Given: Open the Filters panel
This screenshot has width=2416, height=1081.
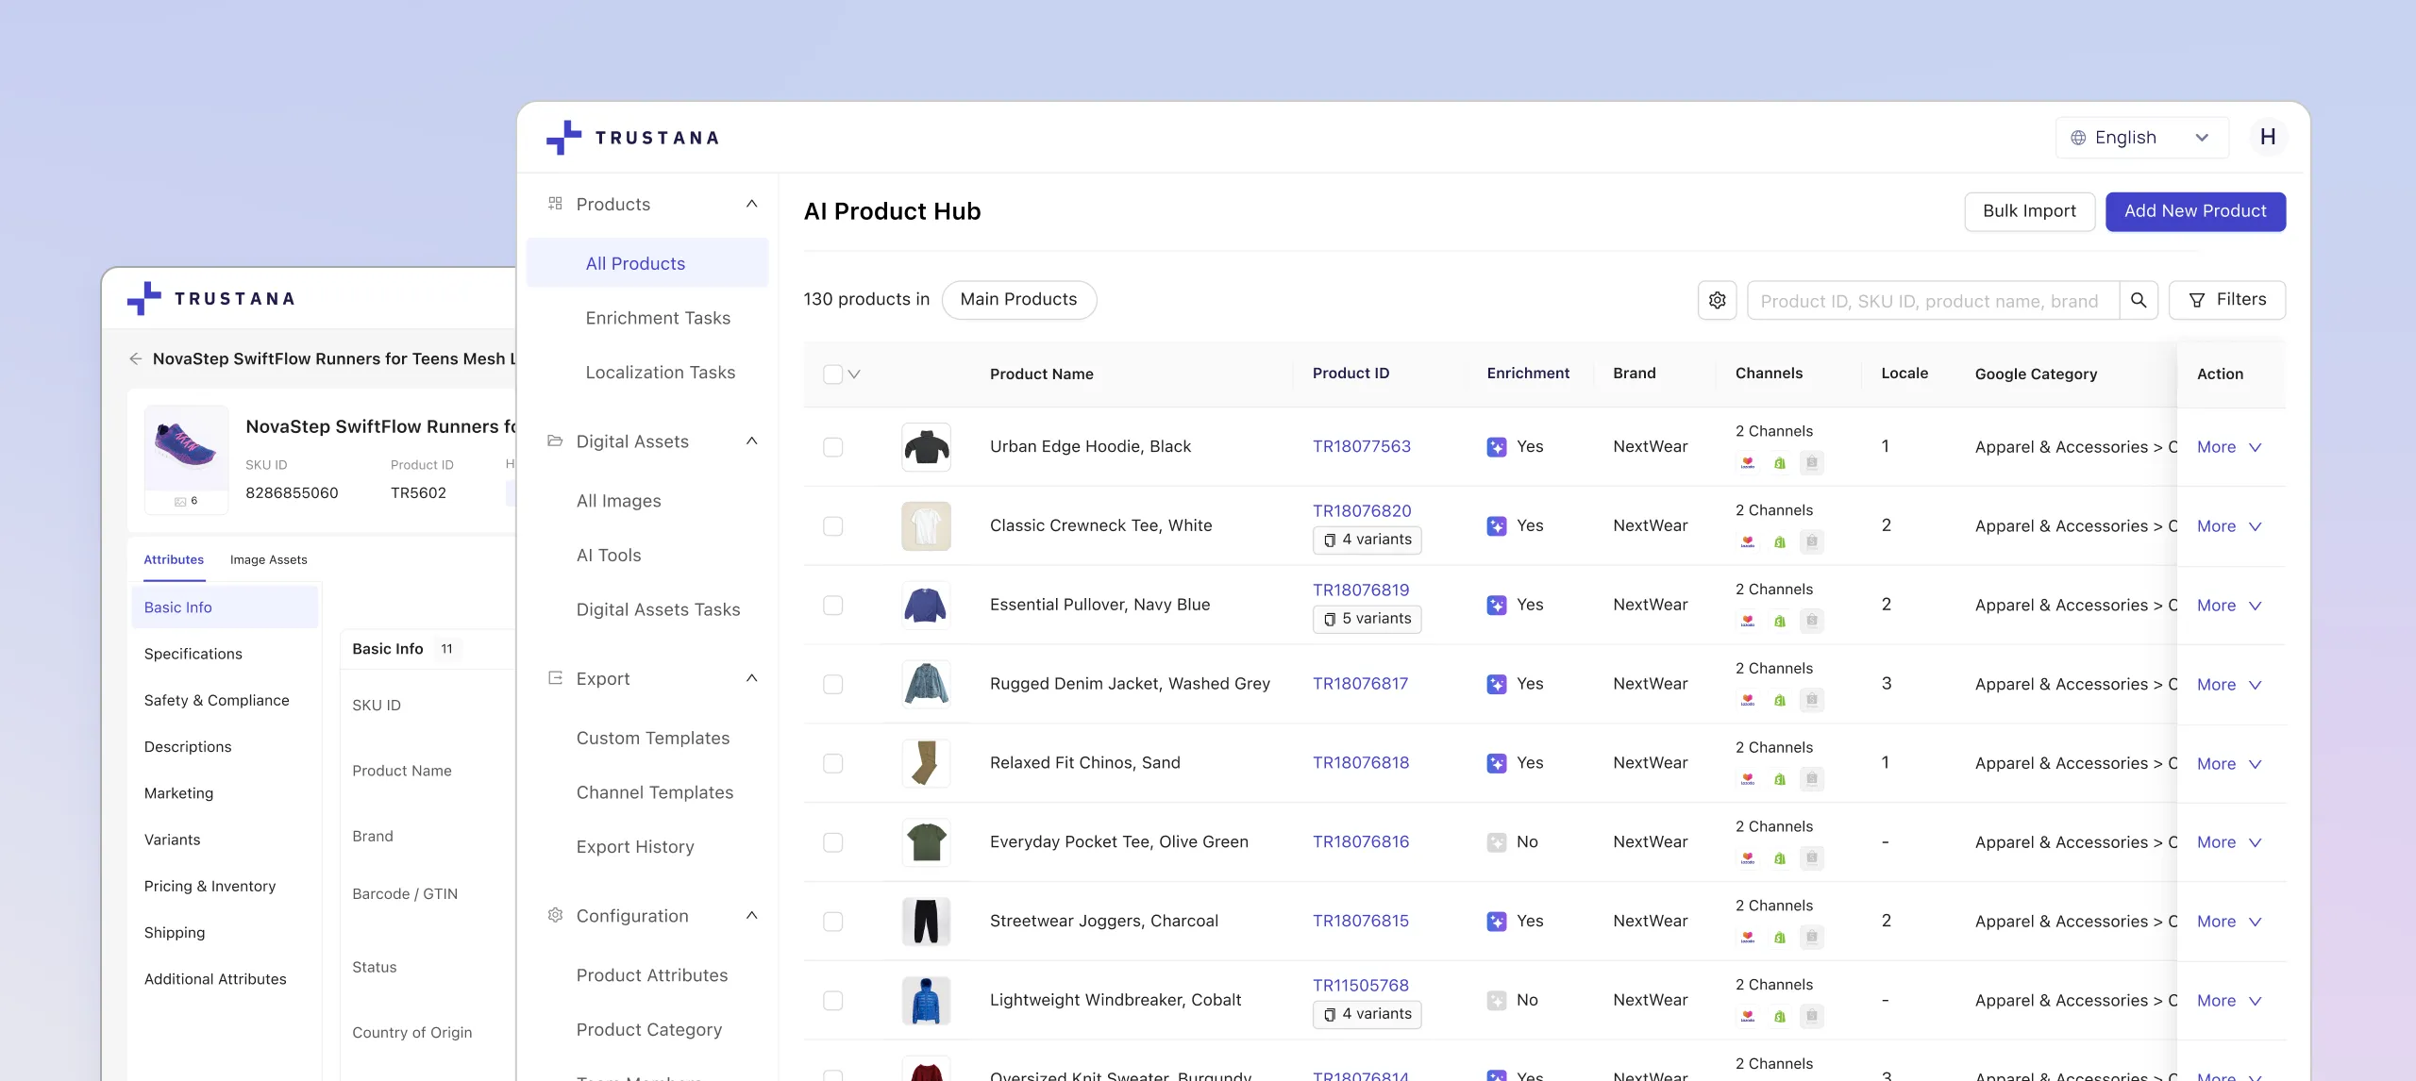Looking at the screenshot, I should tap(2227, 300).
